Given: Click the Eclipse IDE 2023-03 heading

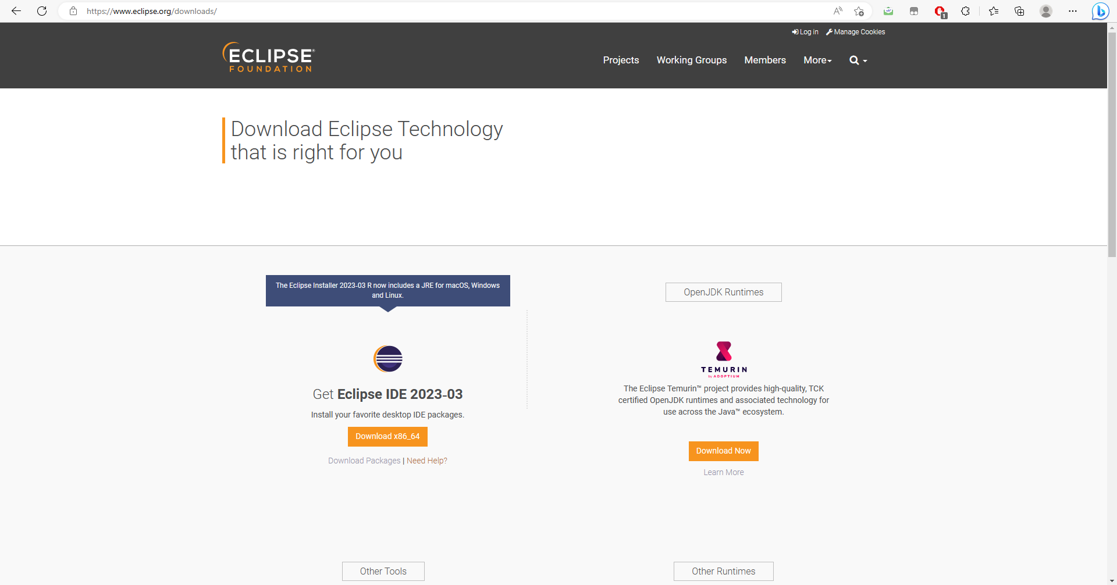Looking at the screenshot, I should [388, 394].
